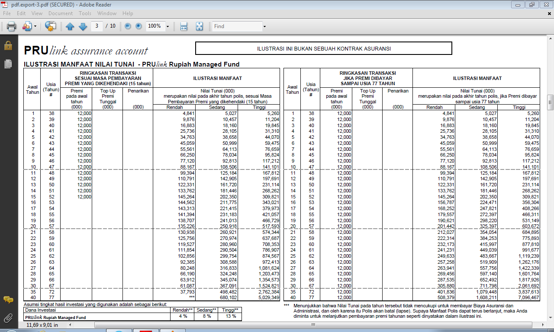Click the value 603,672
Image resolution: width=554 pixels, height=332 pixels.
[531, 226]
